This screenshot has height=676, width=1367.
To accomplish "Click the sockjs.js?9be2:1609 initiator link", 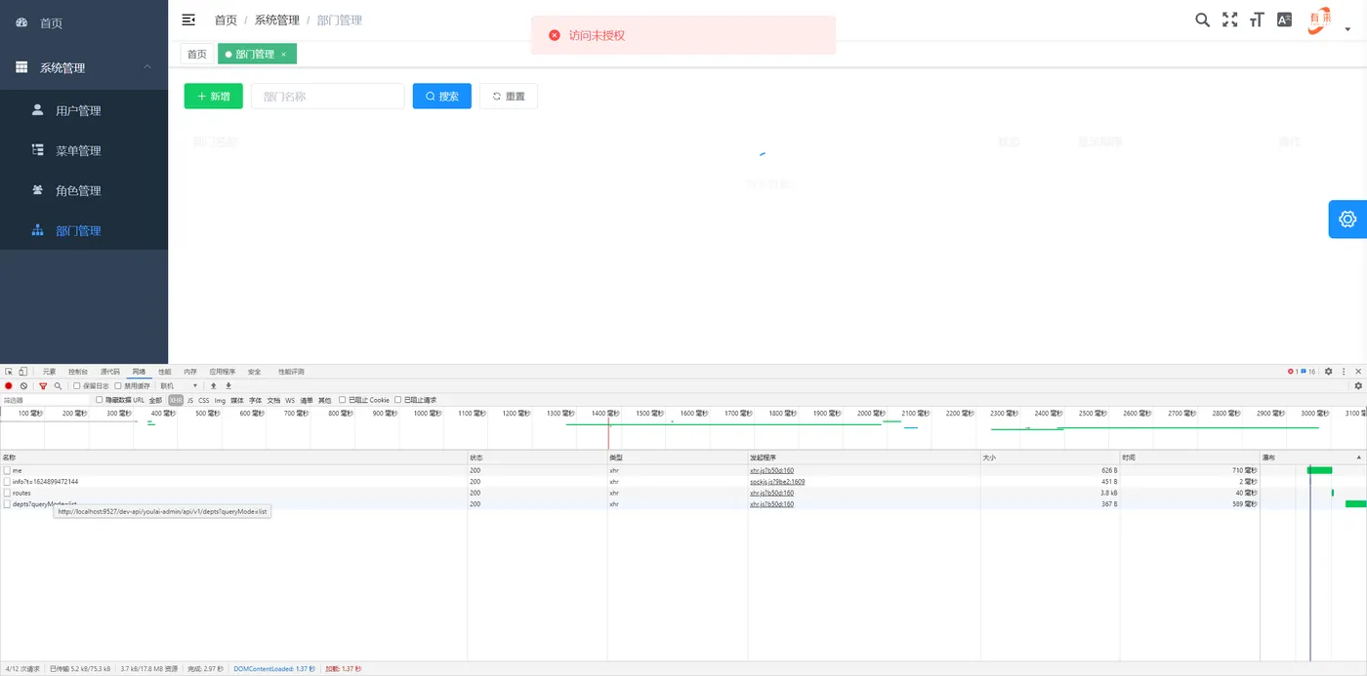I will click(777, 482).
